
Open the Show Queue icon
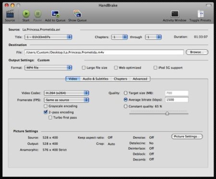click(x=77, y=14)
